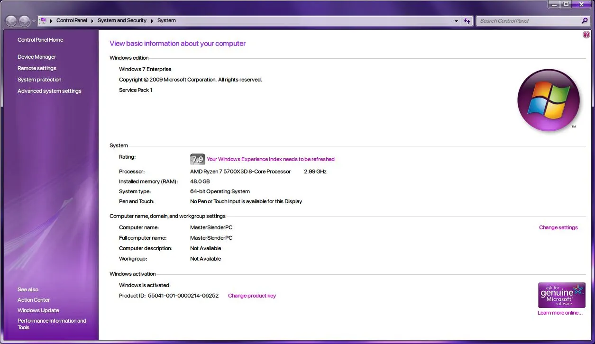This screenshot has height=344, width=595.
Task: Click the 2.99 GHz processor speed value
Action: 315,172
